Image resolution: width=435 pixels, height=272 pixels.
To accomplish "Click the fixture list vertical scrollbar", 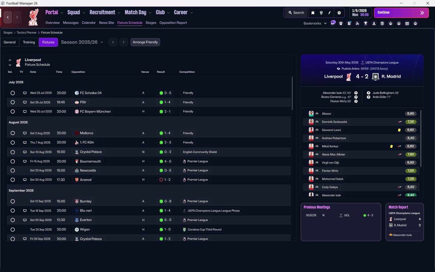I will pyautogui.click(x=292, y=93).
